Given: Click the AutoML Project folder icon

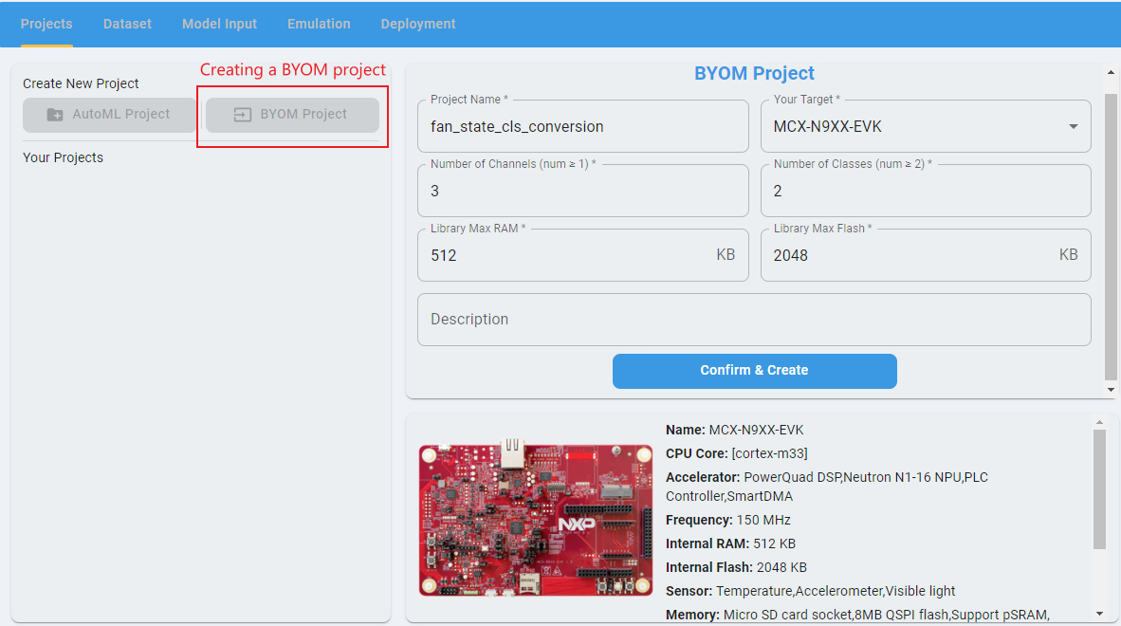Looking at the screenshot, I should (55, 115).
